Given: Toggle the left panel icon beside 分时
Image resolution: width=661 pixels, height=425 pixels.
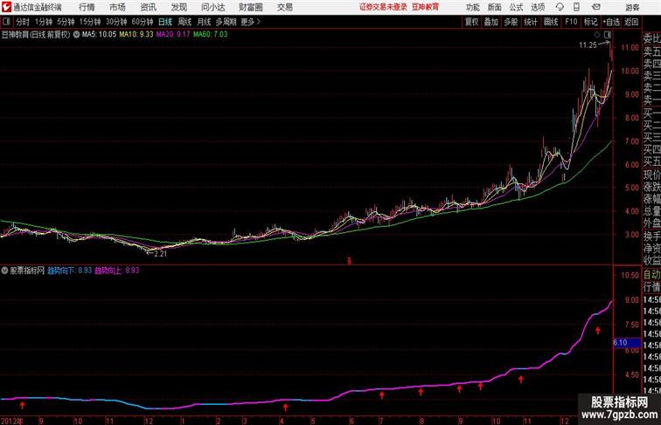Looking at the screenshot, I should click(6, 22).
